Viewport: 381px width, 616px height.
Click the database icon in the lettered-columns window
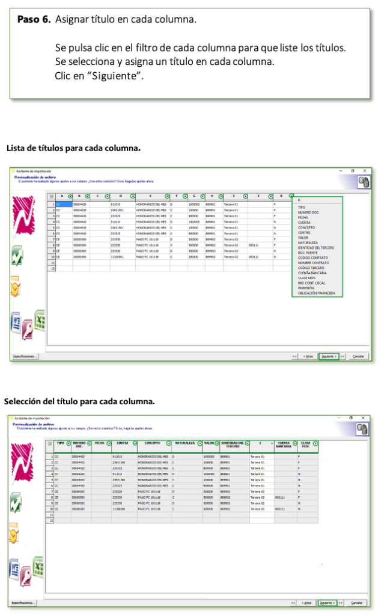click(363, 183)
